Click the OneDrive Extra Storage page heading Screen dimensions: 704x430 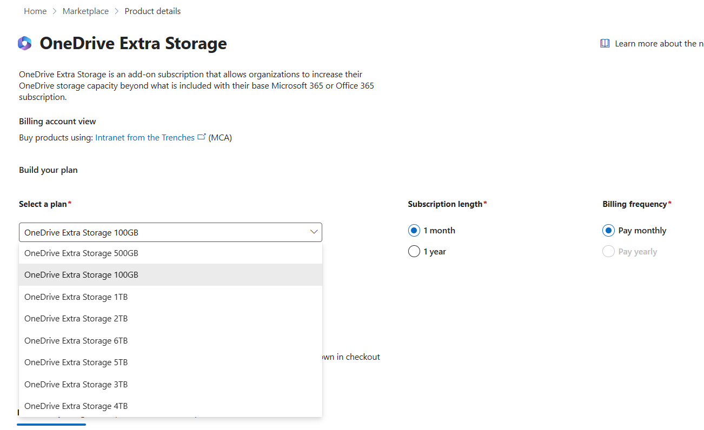(133, 43)
